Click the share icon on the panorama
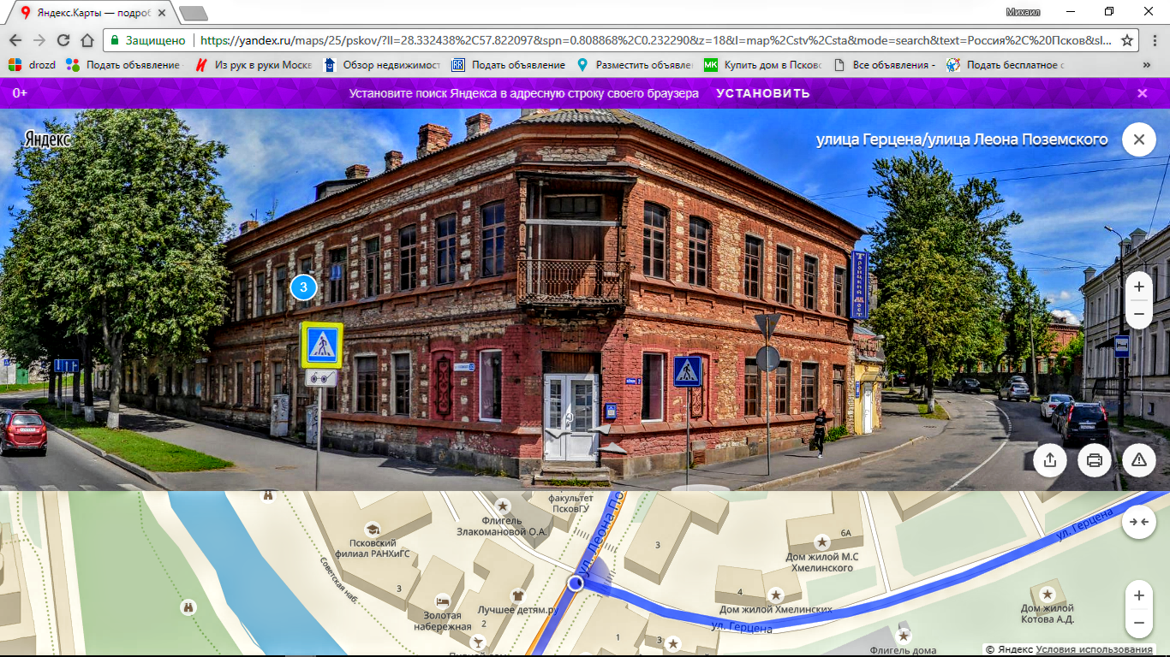The height and width of the screenshot is (657, 1170). coord(1050,460)
